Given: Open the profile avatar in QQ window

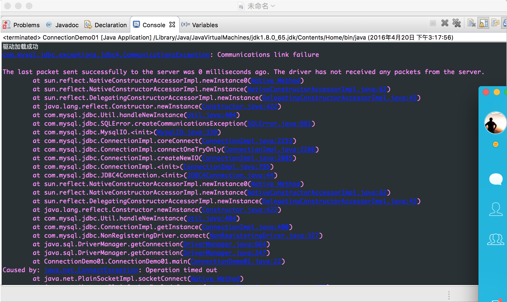Looking at the screenshot, I should tap(495, 123).
